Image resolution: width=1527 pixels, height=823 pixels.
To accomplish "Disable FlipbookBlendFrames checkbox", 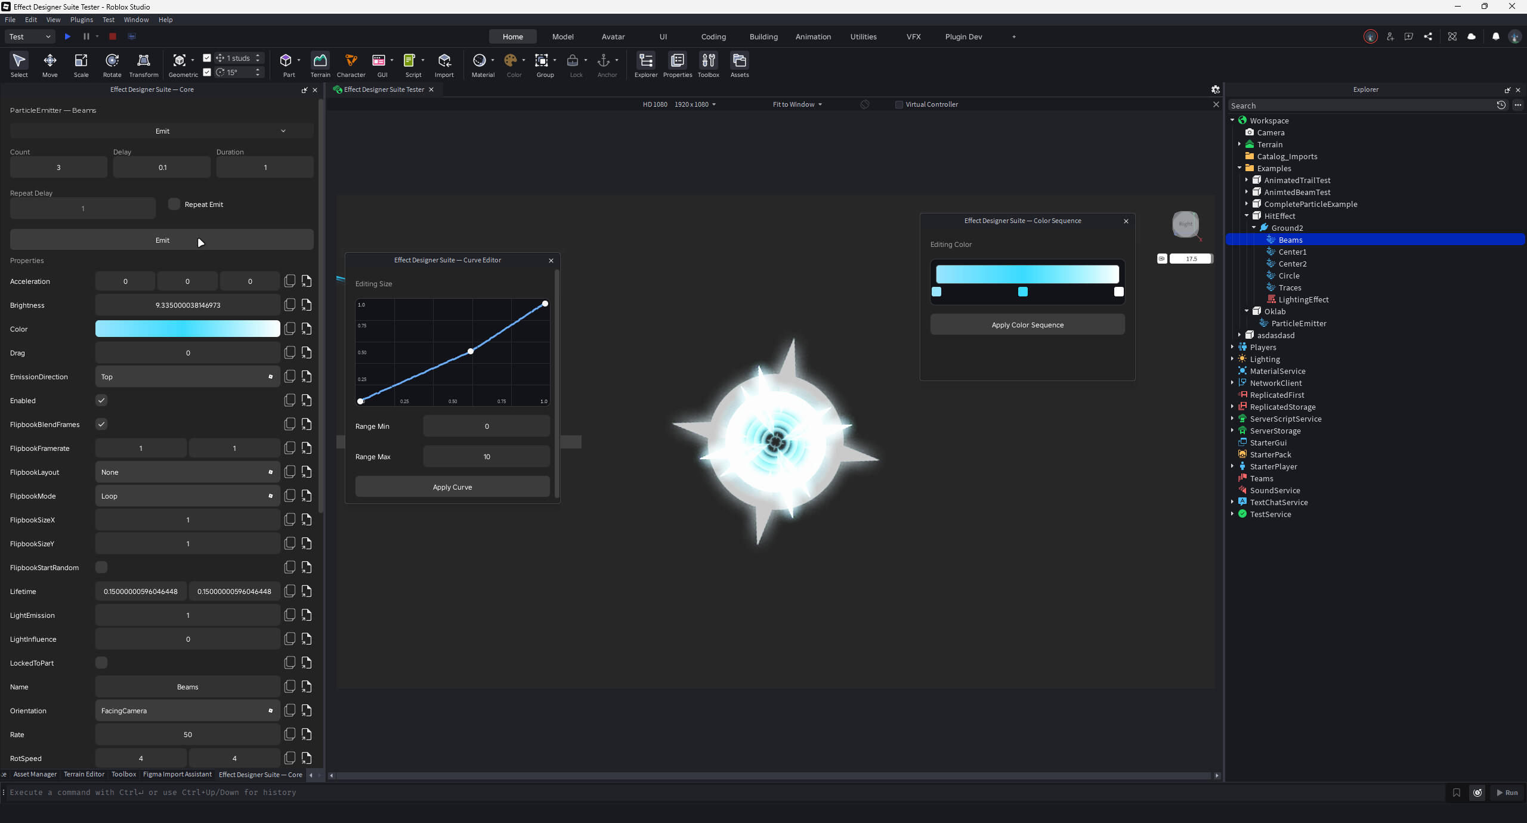I will (101, 424).
